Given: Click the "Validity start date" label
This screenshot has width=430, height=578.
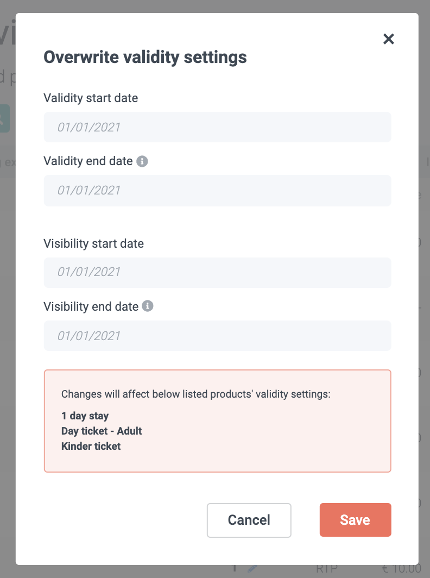Looking at the screenshot, I should 91,98.
